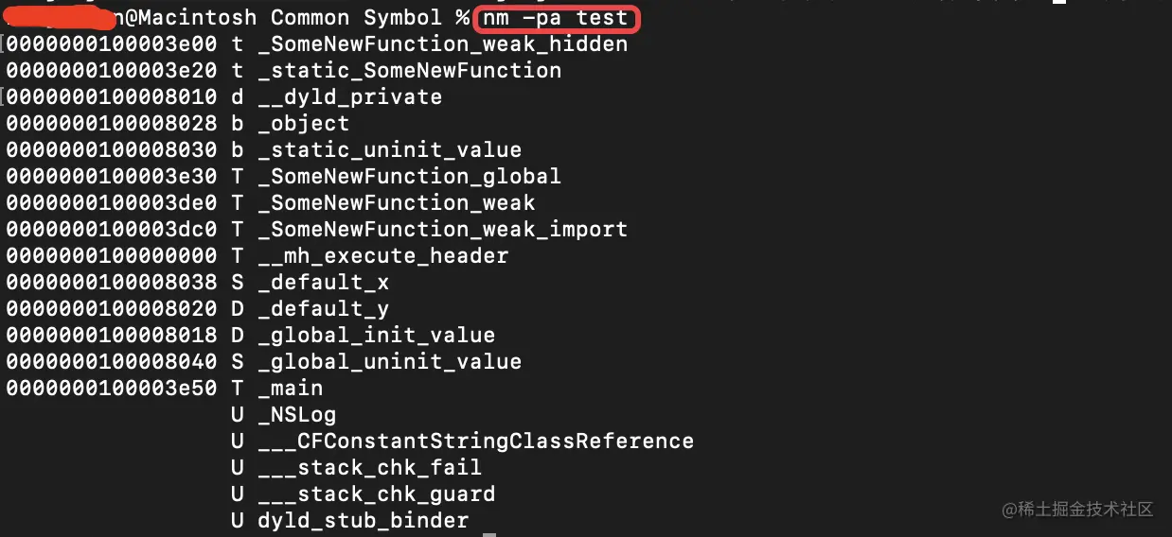Click the highlighted nm -pa test command
1172x537 pixels.
point(556,18)
